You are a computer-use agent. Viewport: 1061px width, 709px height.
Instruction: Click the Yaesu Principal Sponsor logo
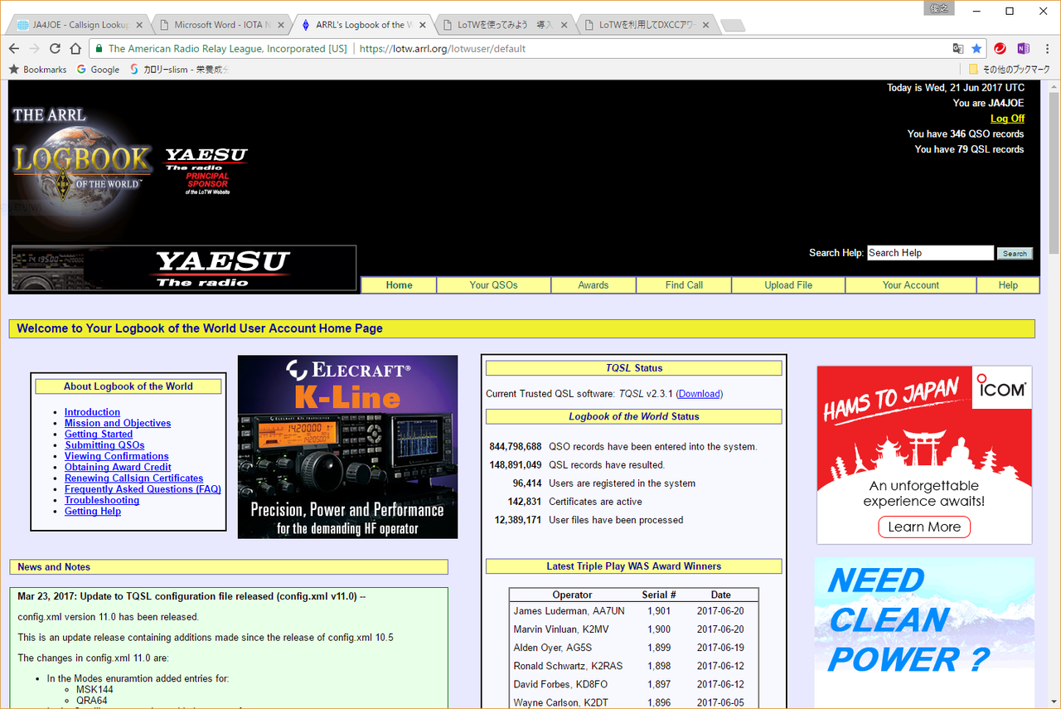click(206, 171)
